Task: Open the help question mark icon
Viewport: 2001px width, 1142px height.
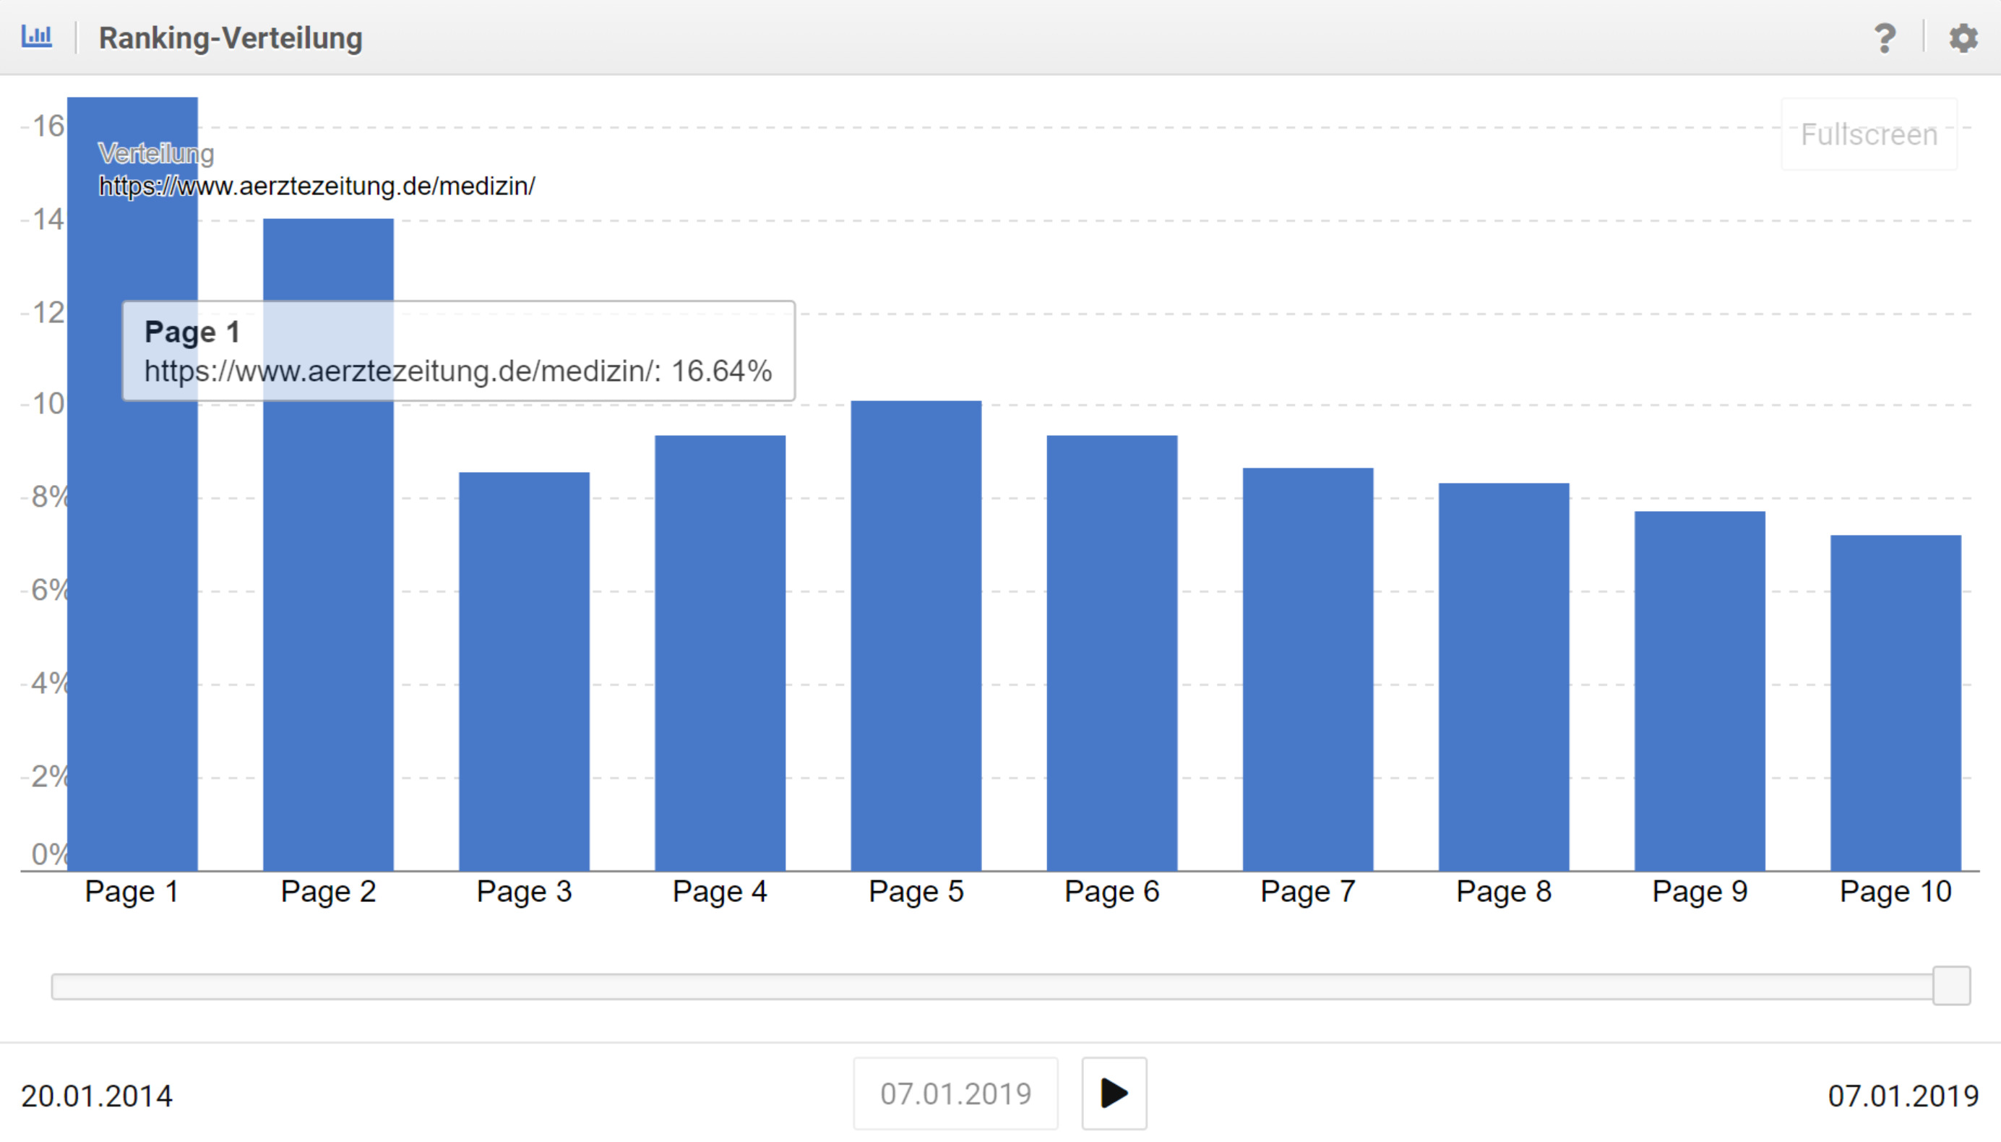Action: point(1884,38)
